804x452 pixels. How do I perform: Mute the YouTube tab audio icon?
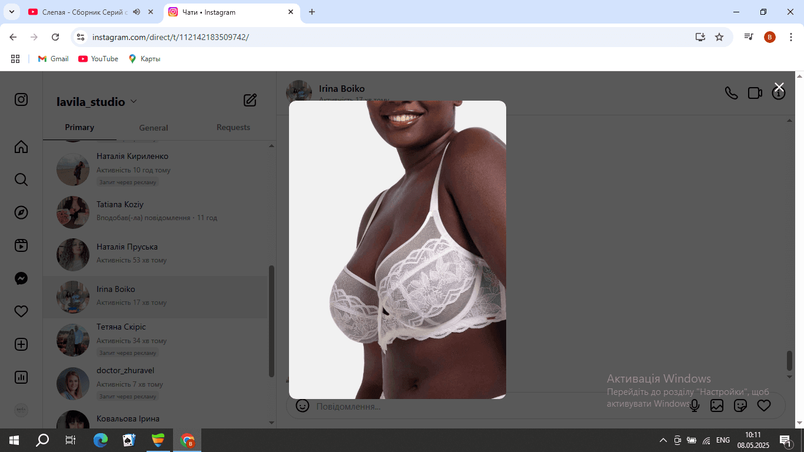[137, 12]
